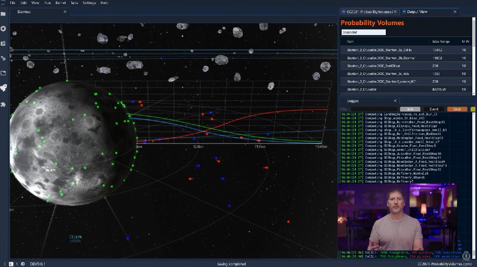This screenshot has width=477, height=267.
Task: Click the circular stop icon in sidebar
Action: [4, 28]
